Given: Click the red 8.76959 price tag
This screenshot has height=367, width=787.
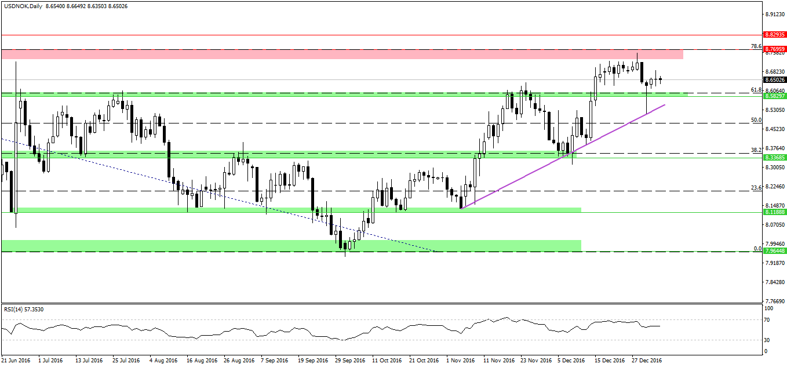Looking at the screenshot, I should pyautogui.click(x=774, y=49).
